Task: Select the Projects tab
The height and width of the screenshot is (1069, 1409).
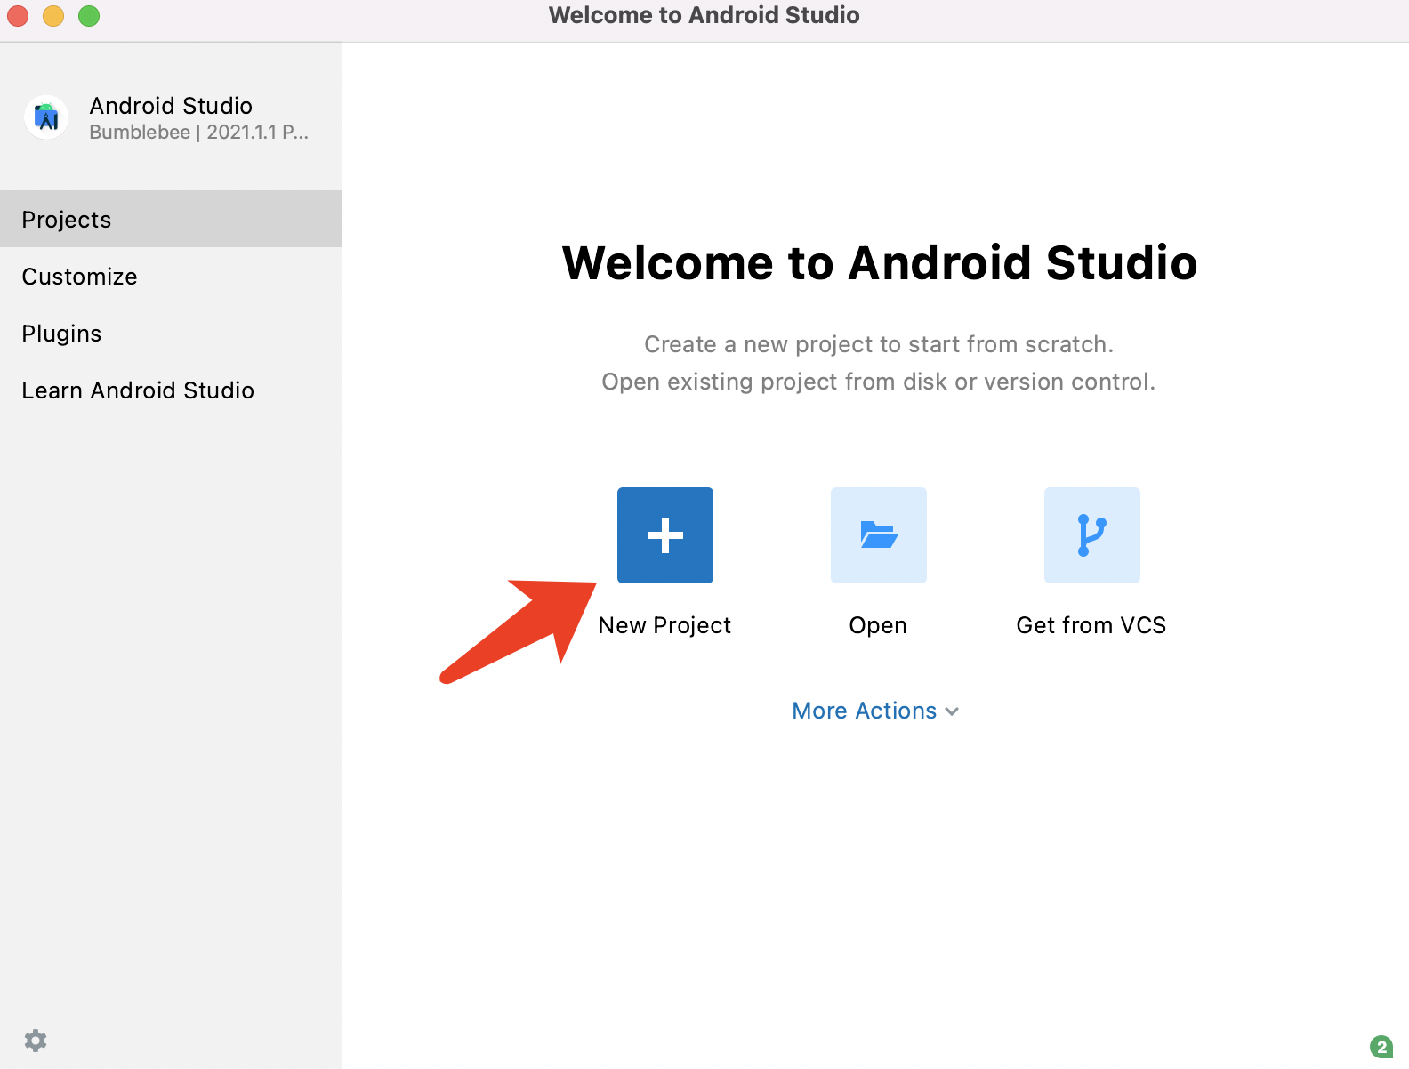Action: pyautogui.click(x=171, y=219)
